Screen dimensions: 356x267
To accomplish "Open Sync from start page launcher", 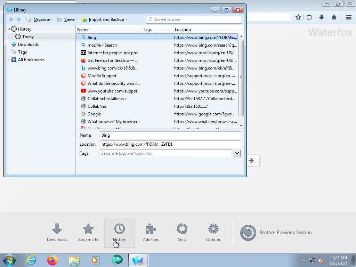I will pos(182,233).
